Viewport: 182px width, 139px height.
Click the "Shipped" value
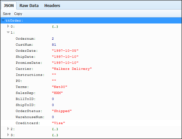point(62,111)
